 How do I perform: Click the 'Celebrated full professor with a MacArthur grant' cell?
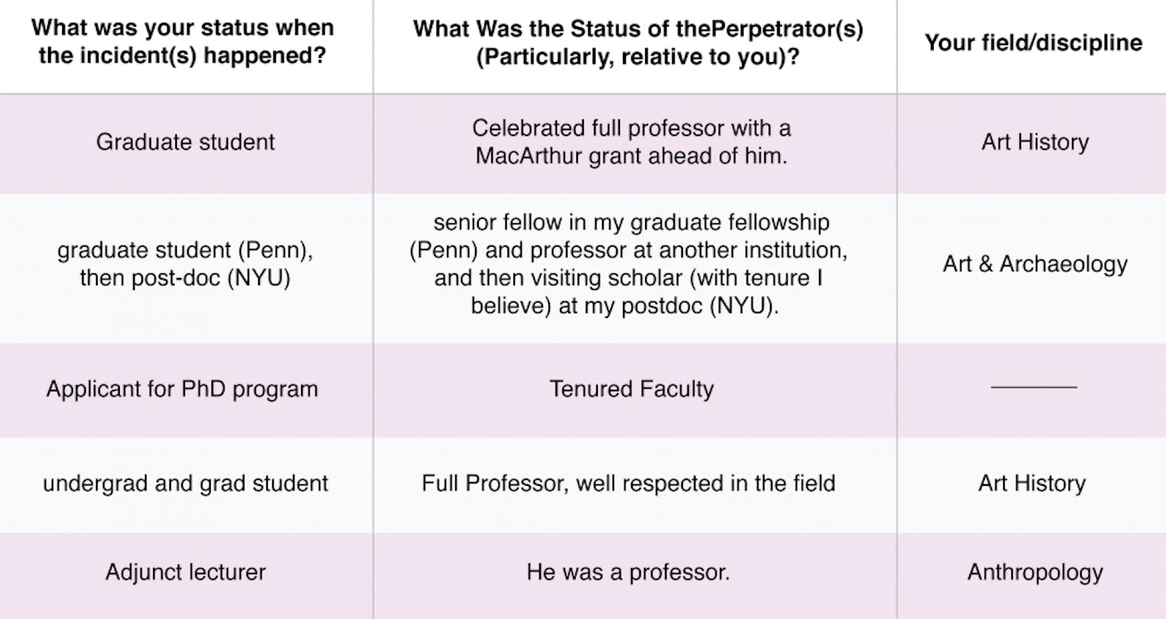[631, 142]
